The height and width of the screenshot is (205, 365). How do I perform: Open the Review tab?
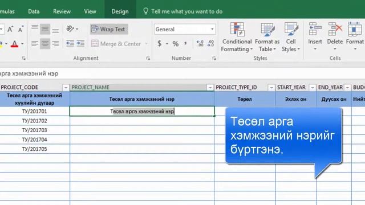62,11
